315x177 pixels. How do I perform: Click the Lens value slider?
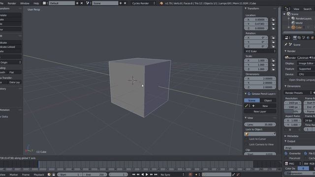click(x=260, y=124)
